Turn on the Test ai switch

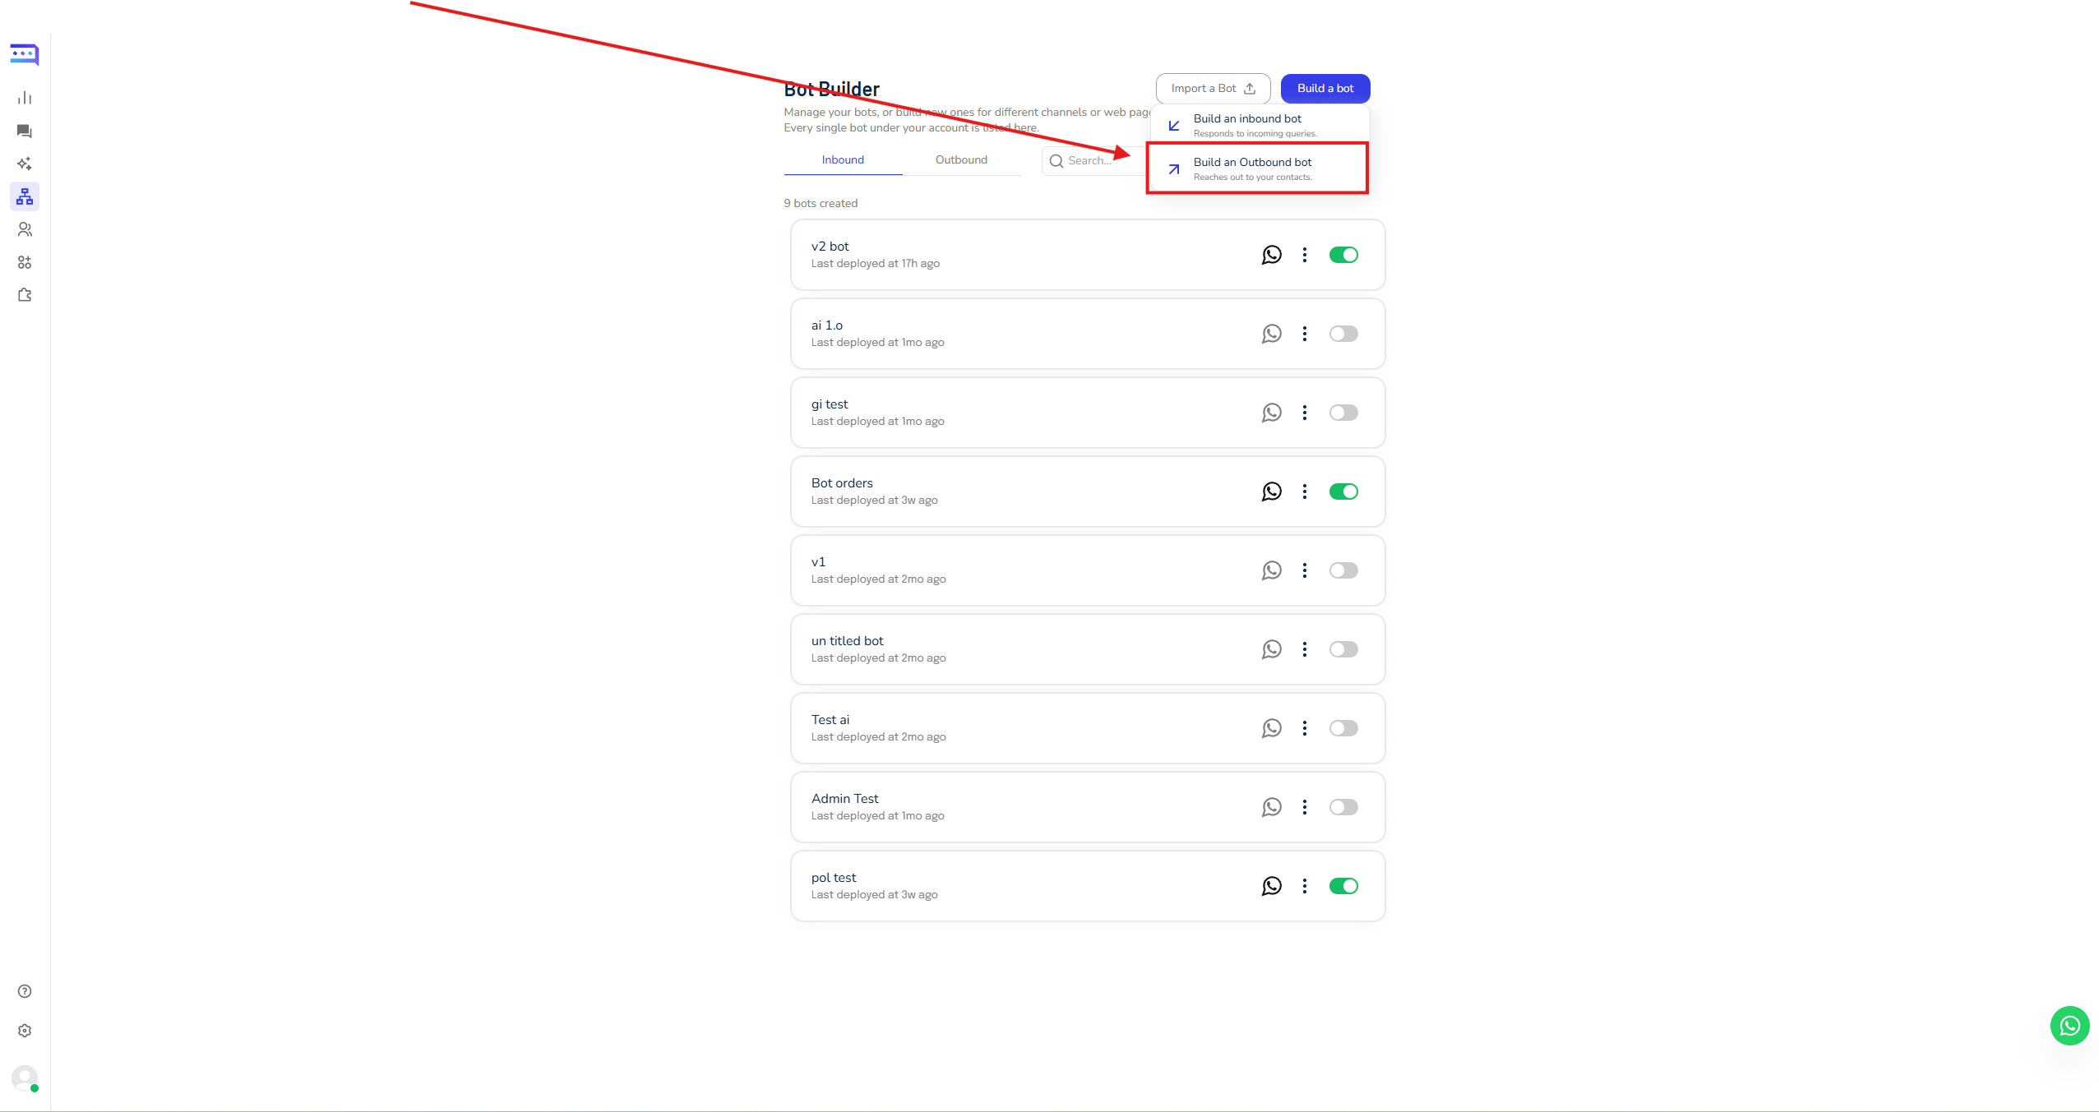click(x=1343, y=728)
